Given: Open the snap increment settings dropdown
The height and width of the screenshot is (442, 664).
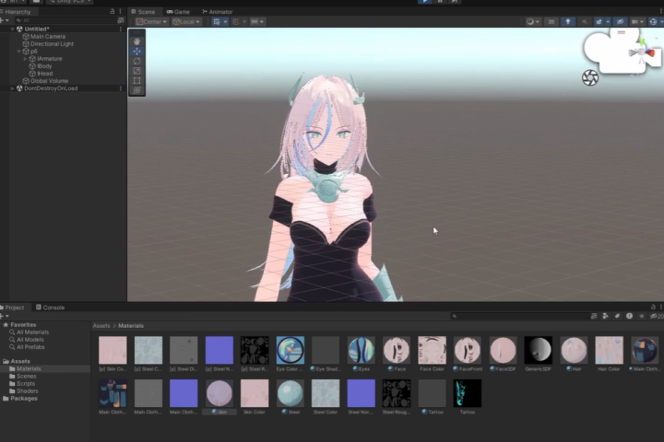Looking at the screenshot, I should (257, 21).
